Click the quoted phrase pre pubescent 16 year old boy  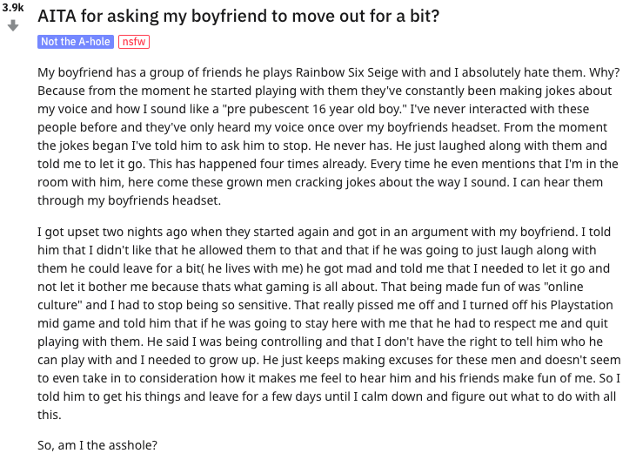tap(313, 109)
